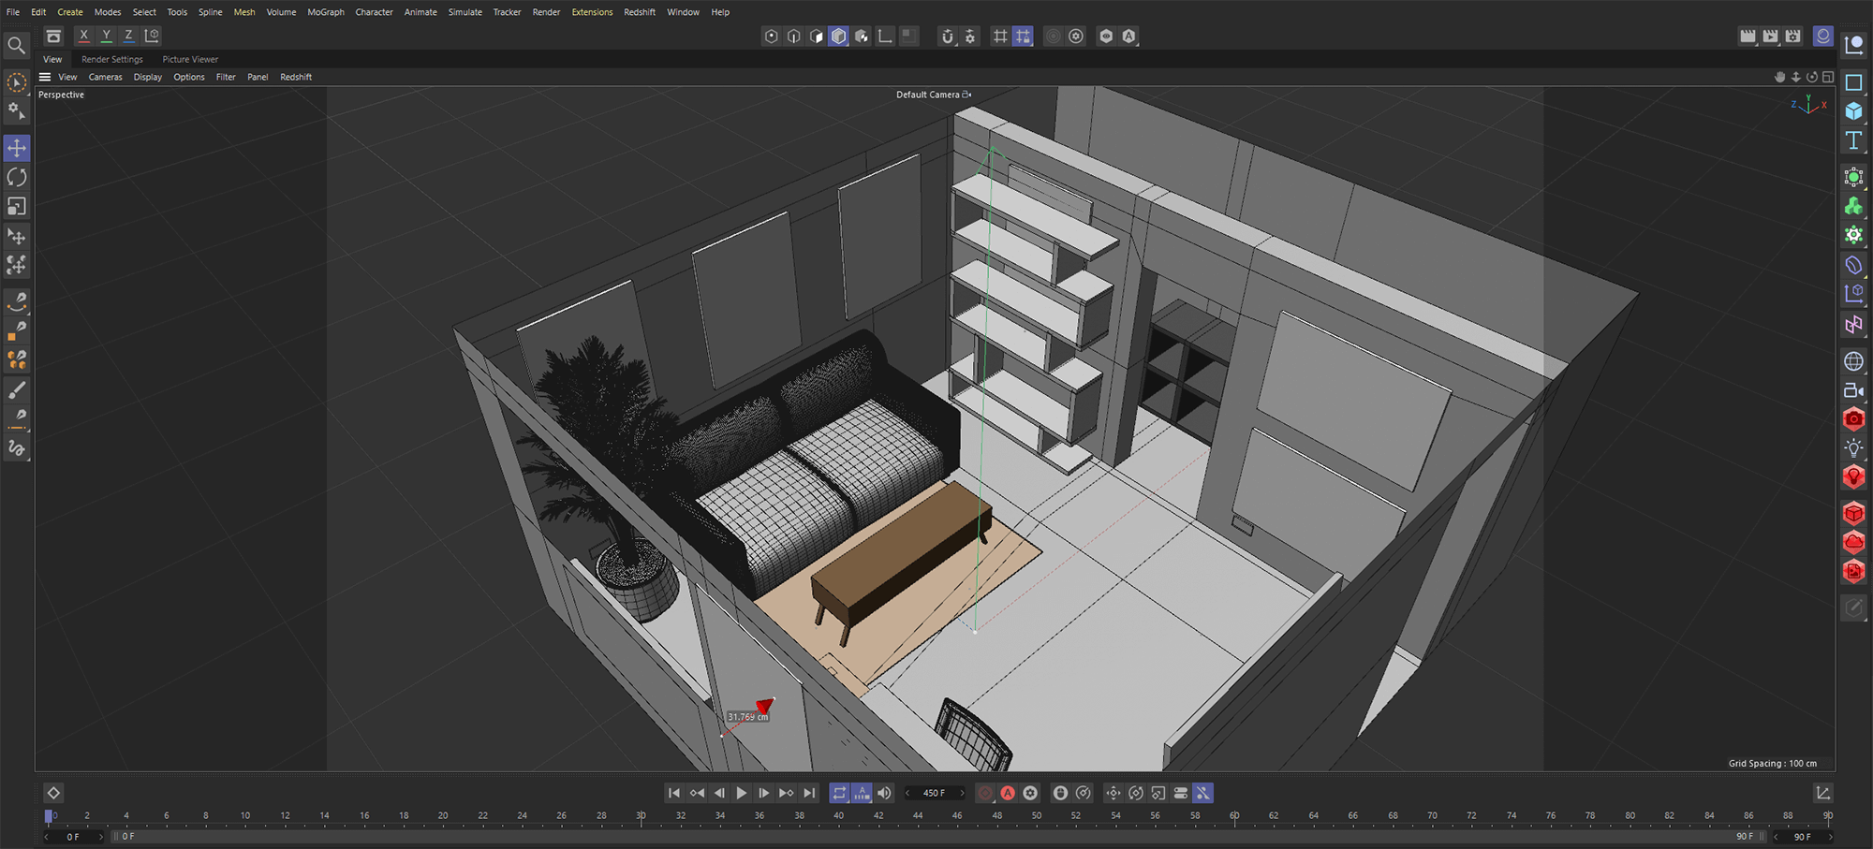This screenshot has width=1873, height=849.
Task: Switch to the Render Settings tab
Action: coord(112,59)
